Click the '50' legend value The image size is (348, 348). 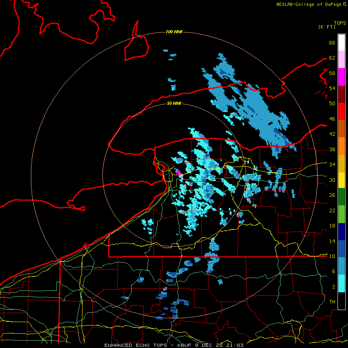[332, 104]
